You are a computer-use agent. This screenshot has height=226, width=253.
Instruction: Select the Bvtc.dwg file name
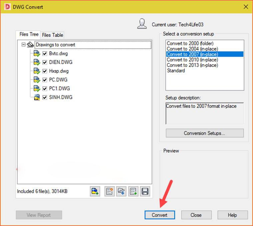click(x=58, y=53)
